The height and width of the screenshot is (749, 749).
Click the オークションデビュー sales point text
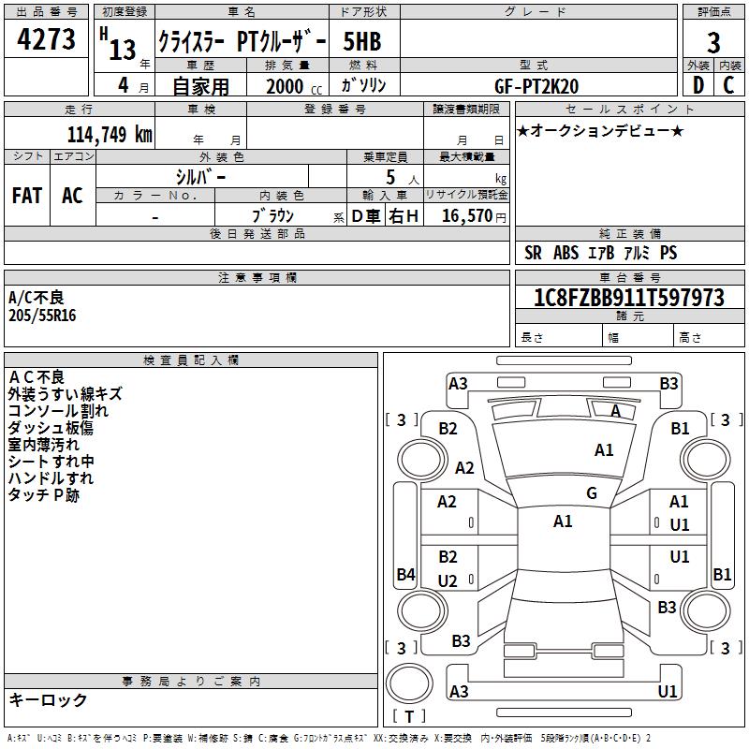click(x=600, y=131)
